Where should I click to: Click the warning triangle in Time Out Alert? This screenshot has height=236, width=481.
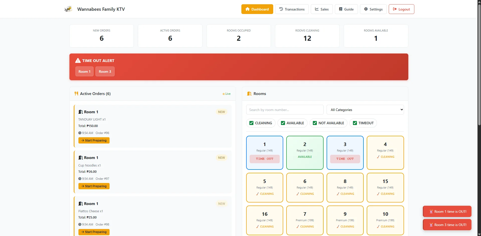pos(78,60)
